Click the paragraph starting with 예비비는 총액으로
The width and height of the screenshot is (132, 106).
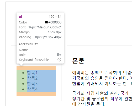tap(102, 78)
